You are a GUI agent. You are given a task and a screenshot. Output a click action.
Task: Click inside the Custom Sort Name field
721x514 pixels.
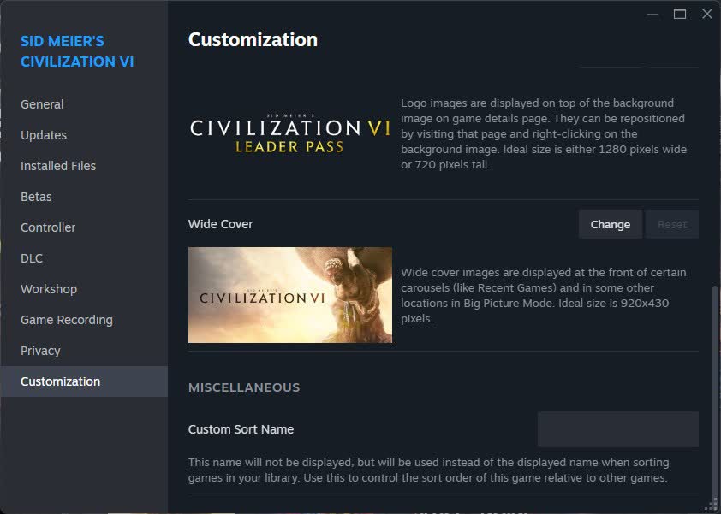[617, 428]
